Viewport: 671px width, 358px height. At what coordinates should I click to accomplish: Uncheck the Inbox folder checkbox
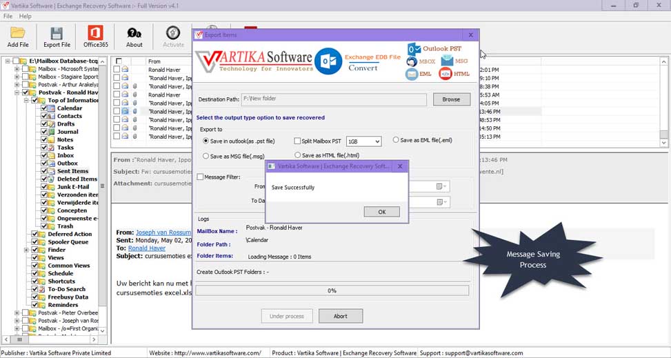[44, 155]
